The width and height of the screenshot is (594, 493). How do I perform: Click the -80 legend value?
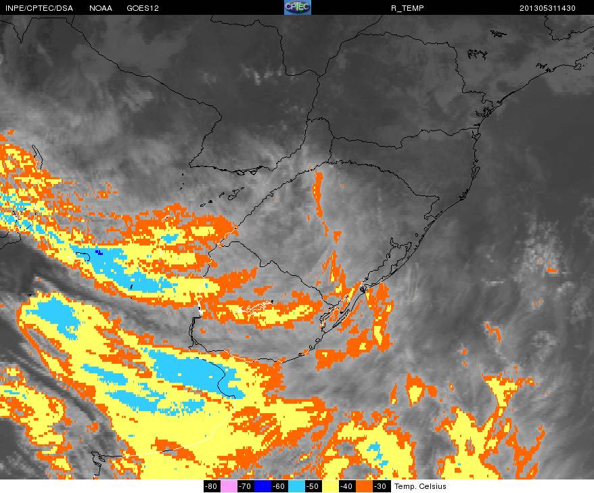(x=212, y=486)
